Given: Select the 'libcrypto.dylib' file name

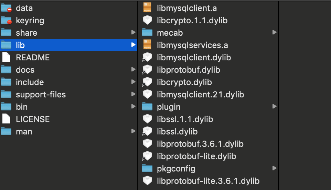Looking at the screenshot, I should pyautogui.click(x=184, y=82).
